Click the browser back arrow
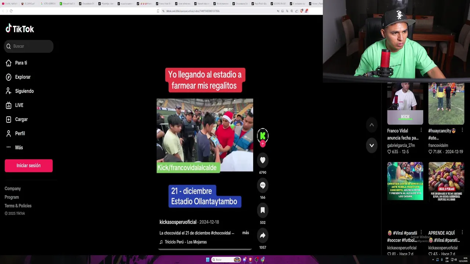The image size is (470, 264). (x=2, y=11)
